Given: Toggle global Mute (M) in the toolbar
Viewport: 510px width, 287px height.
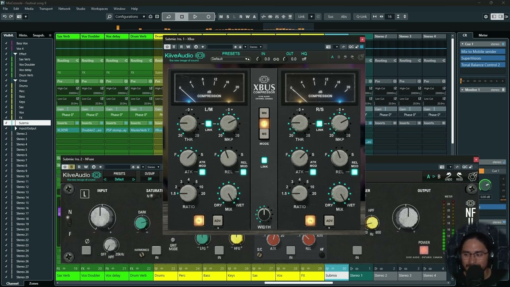Looking at the screenshot, I should (221, 17).
